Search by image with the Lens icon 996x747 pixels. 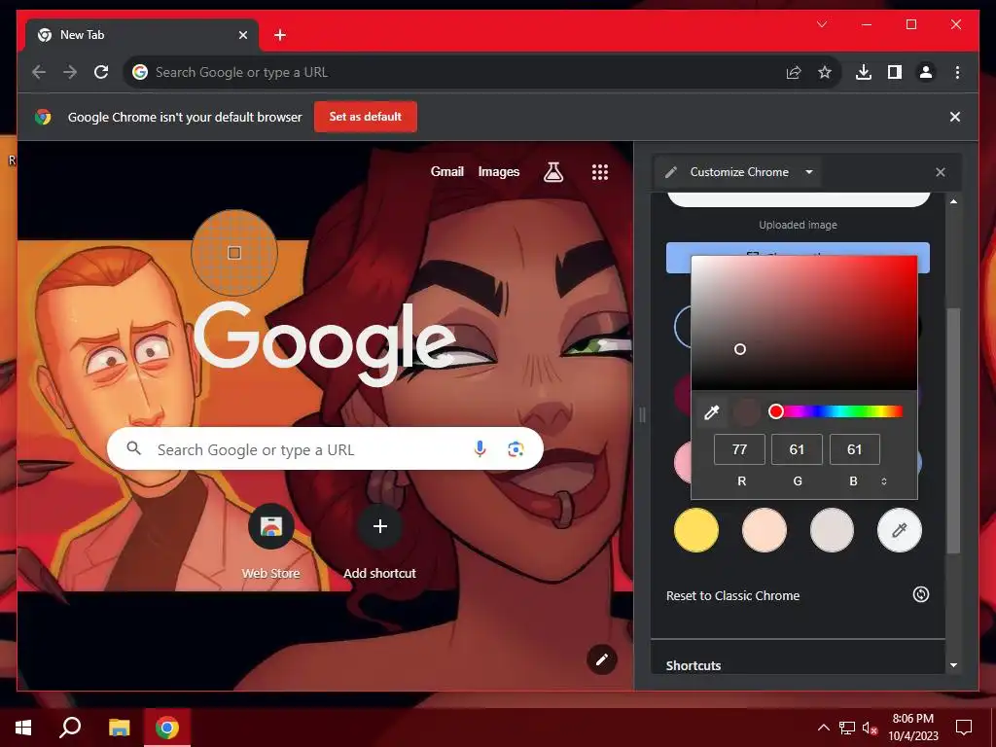point(516,449)
